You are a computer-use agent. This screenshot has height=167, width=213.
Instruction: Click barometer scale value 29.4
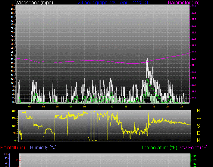coord(194,39)
